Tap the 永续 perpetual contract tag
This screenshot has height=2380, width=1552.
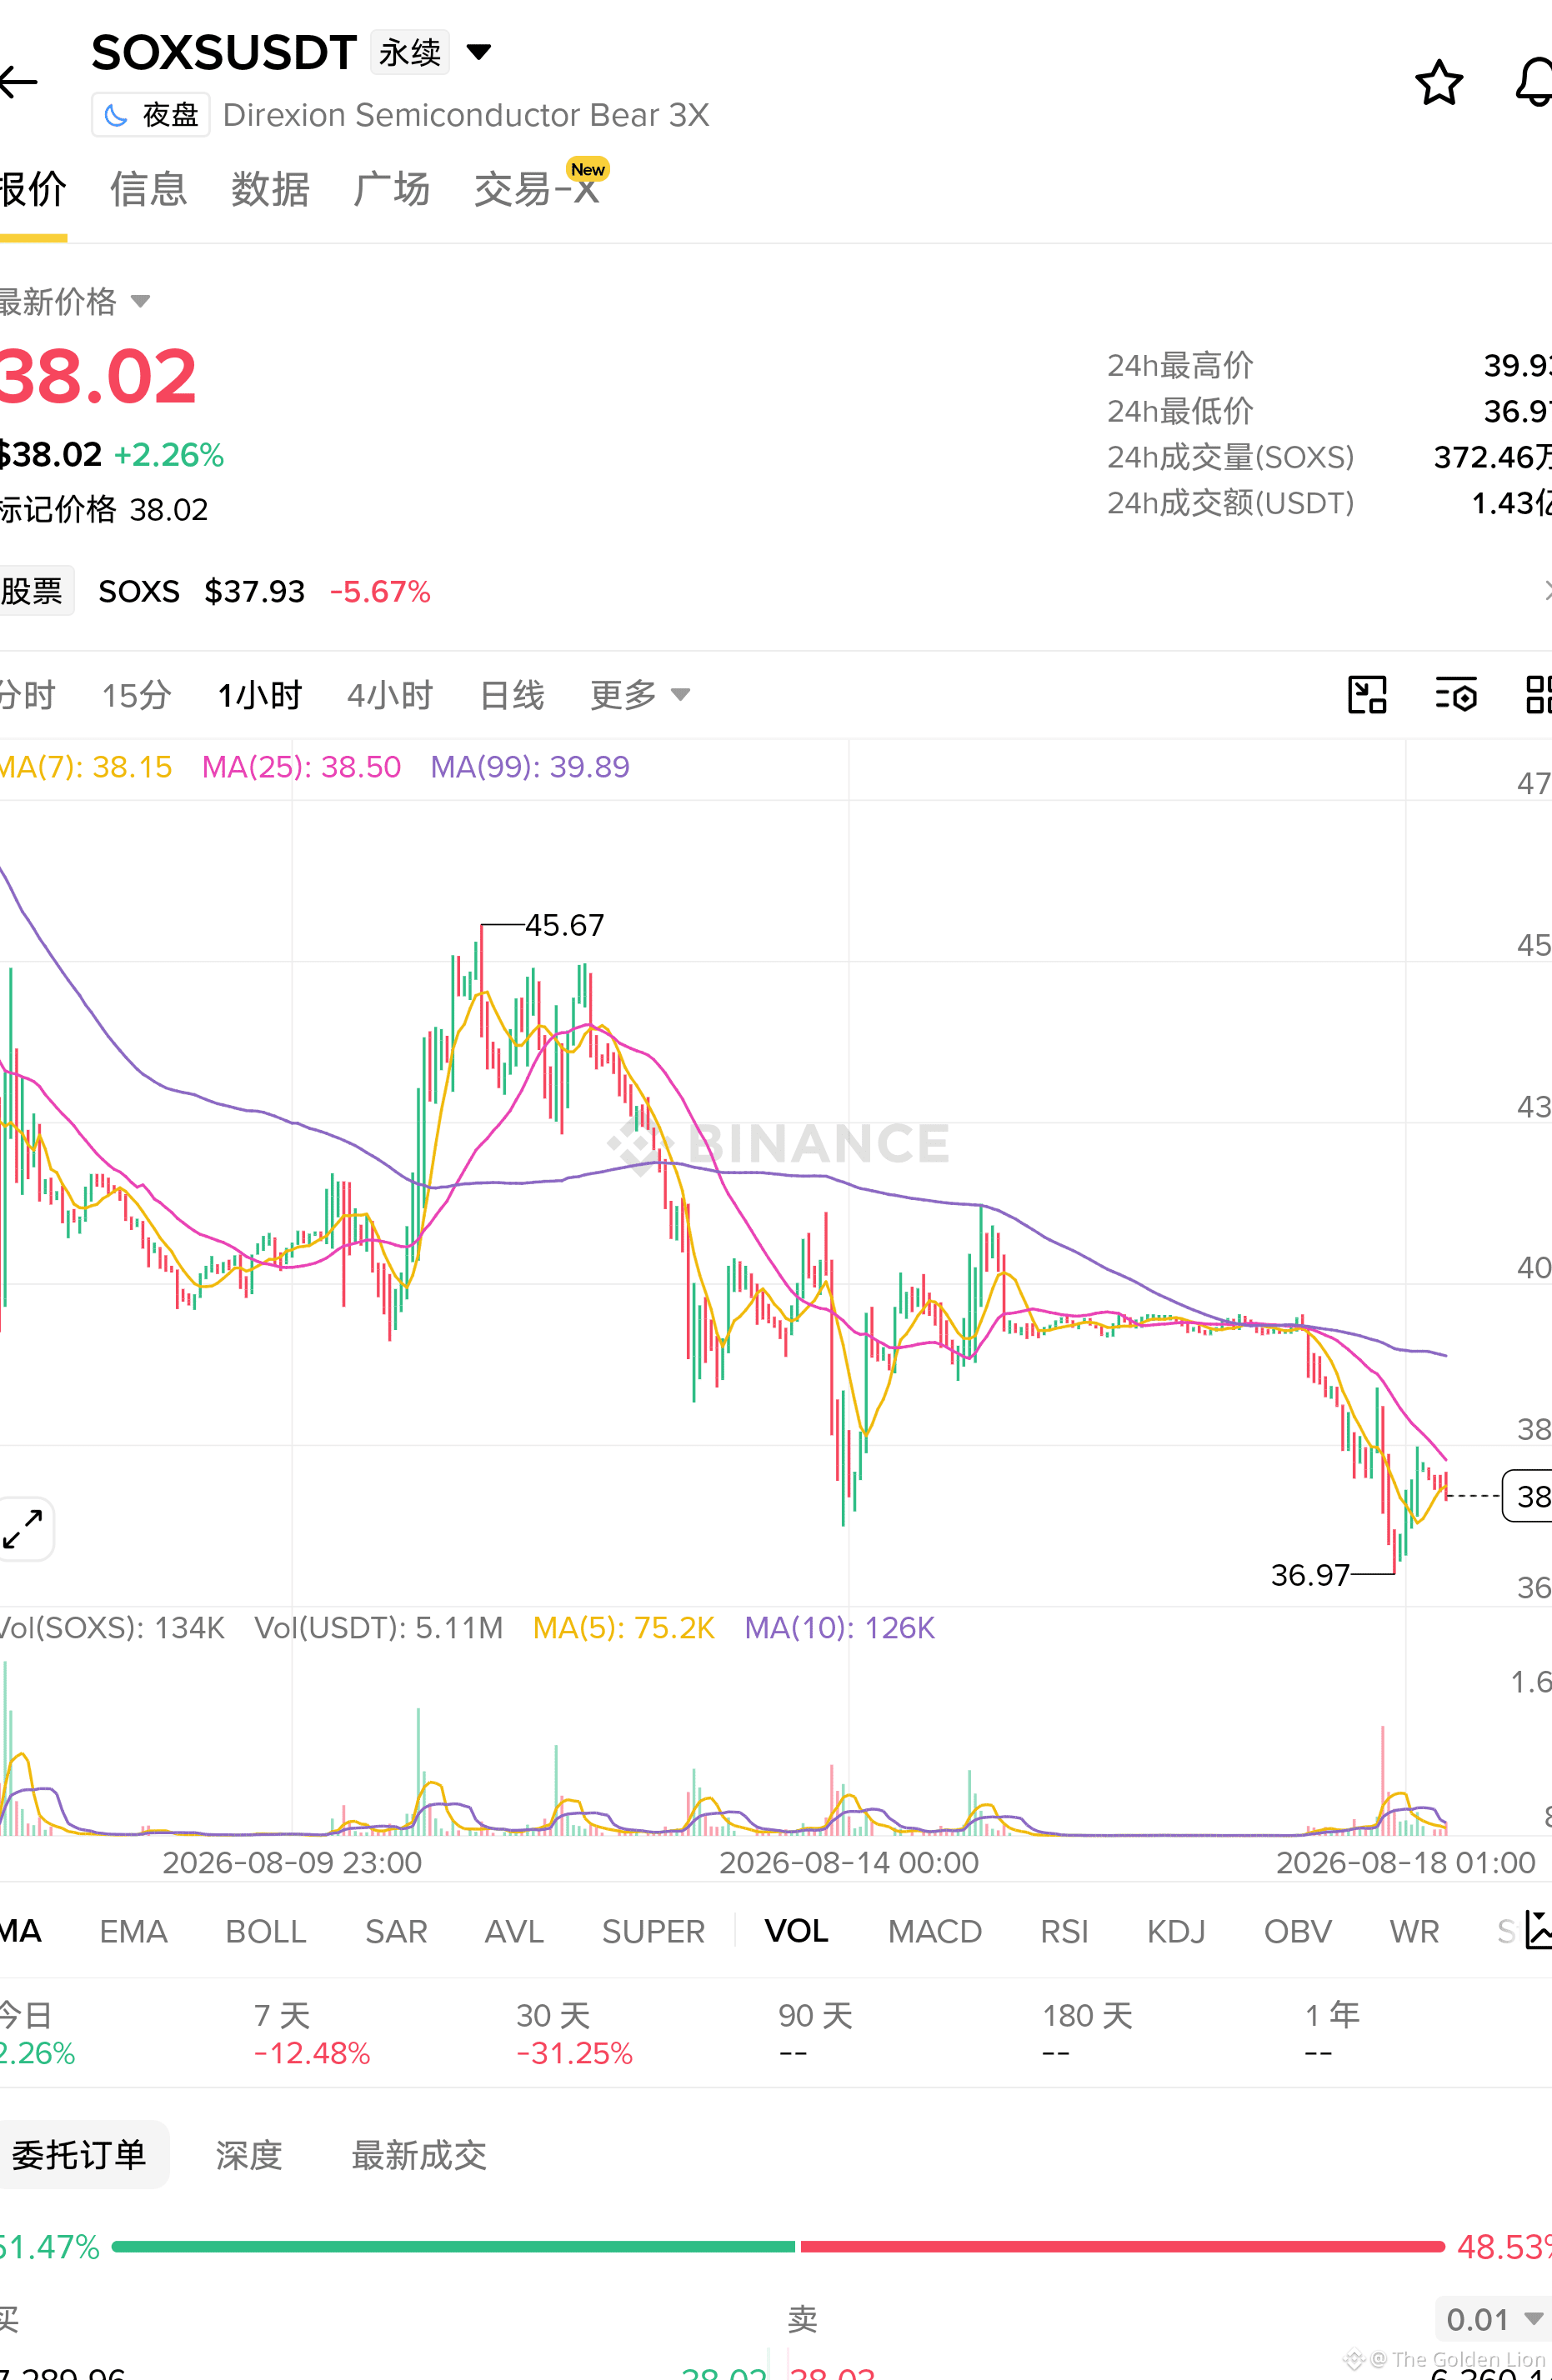[410, 52]
